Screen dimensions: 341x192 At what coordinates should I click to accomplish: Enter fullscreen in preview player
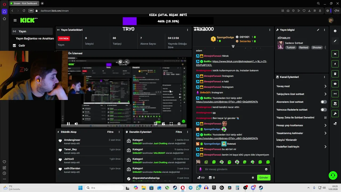(171, 124)
